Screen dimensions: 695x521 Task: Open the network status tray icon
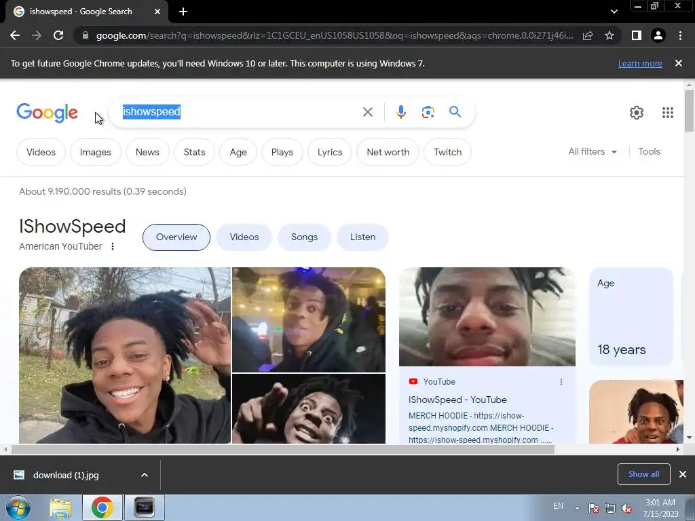(610, 508)
